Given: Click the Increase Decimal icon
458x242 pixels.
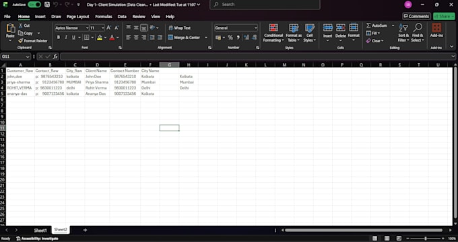Looking at the screenshot, I should [x=247, y=38].
